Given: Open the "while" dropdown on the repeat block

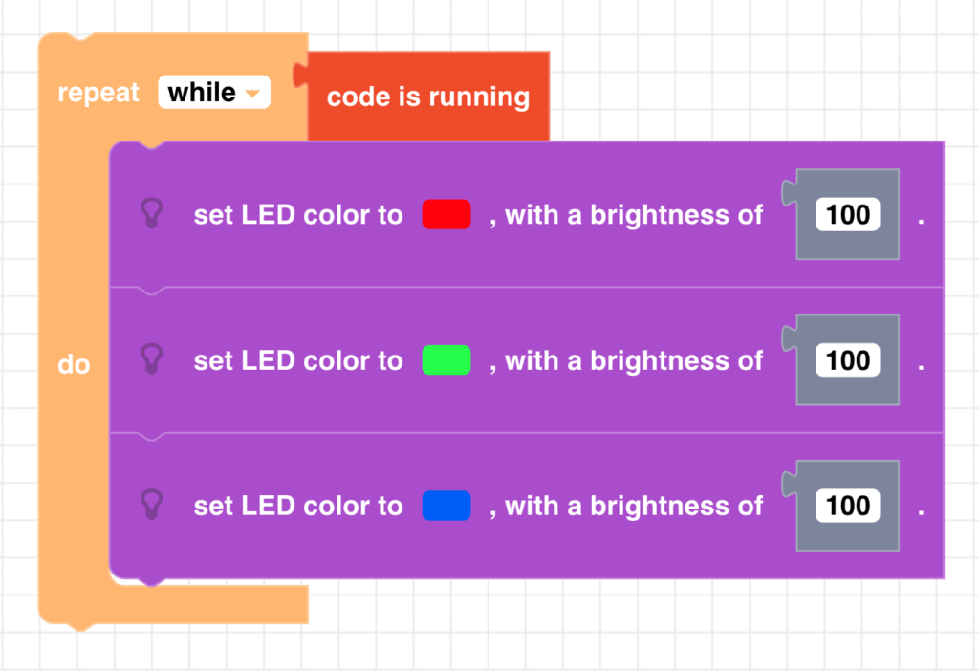Looking at the screenshot, I should pyautogui.click(x=214, y=93).
